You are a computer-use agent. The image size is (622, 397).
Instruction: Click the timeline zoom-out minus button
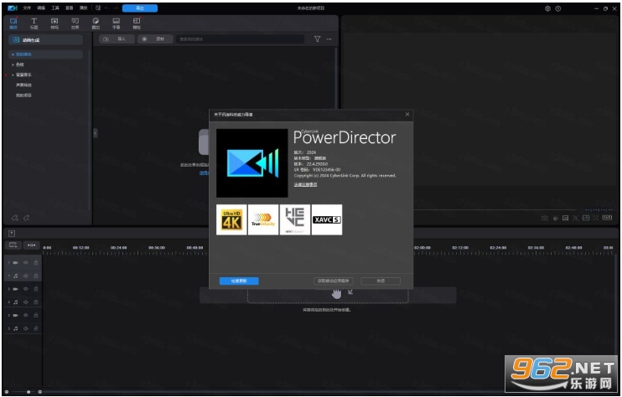click(7, 392)
